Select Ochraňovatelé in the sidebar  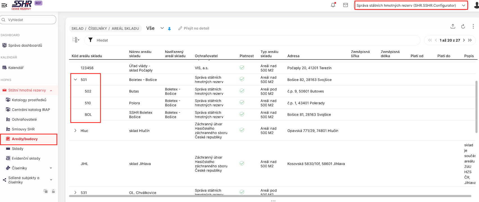pos(24,119)
